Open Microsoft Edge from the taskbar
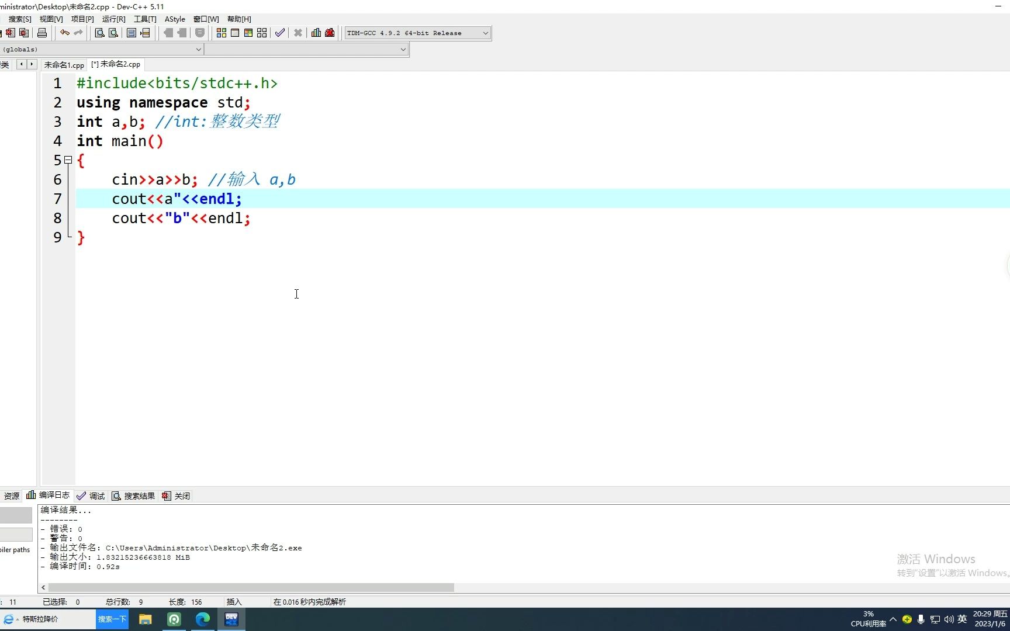The height and width of the screenshot is (631, 1010). [203, 619]
